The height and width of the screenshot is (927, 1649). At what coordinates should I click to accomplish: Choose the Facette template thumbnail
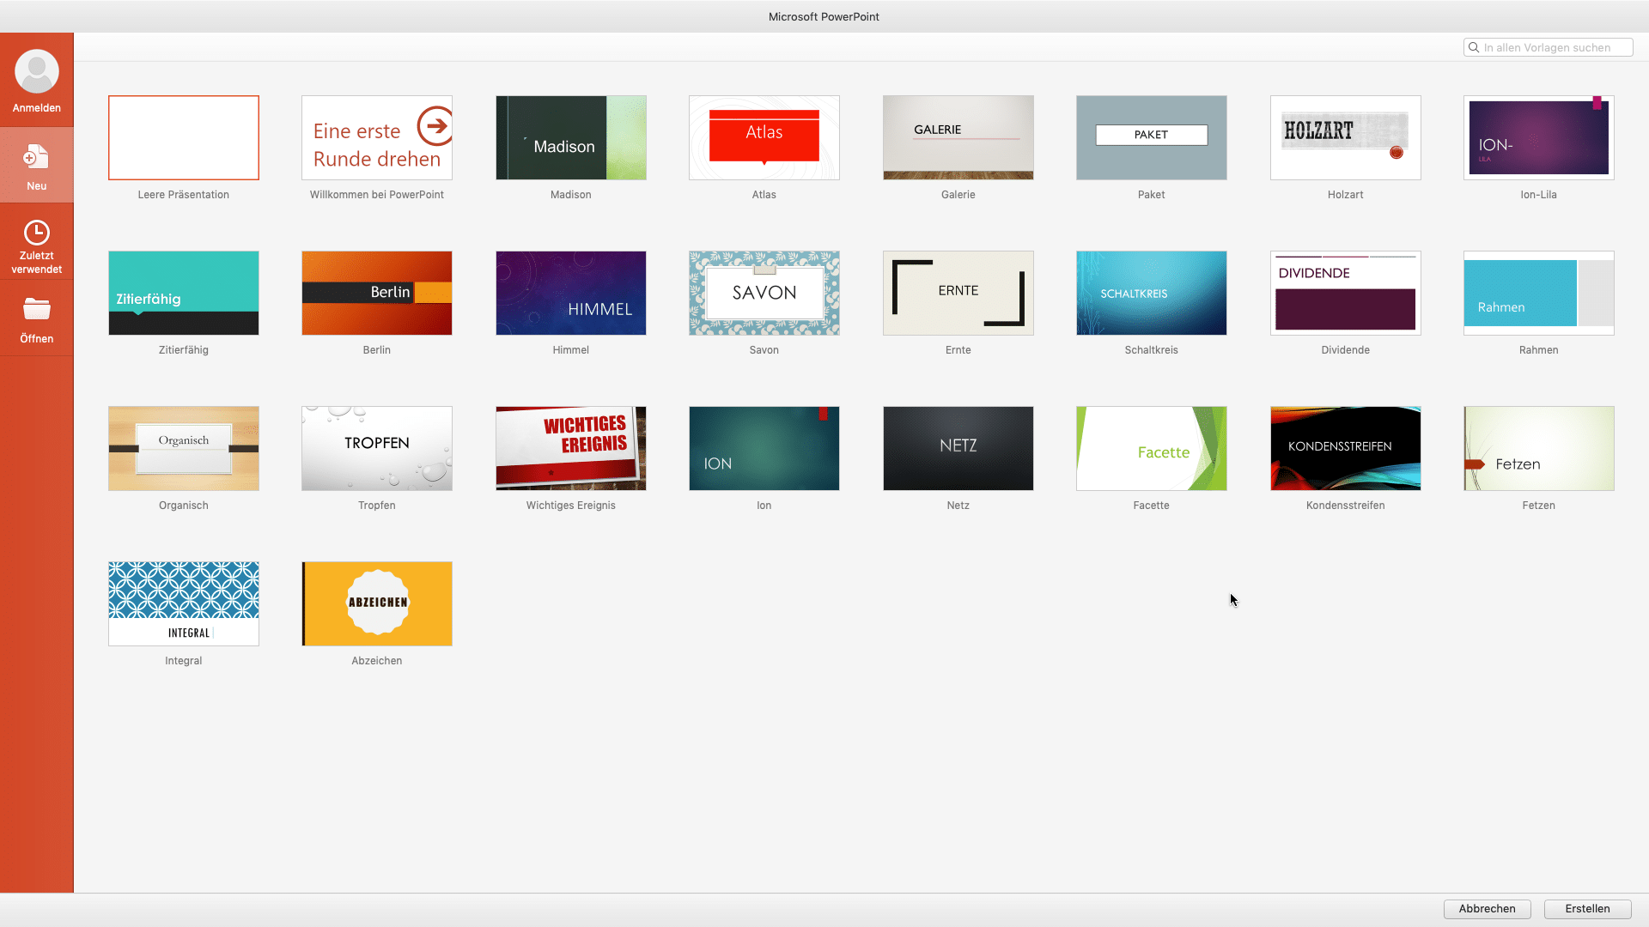point(1152,449)
